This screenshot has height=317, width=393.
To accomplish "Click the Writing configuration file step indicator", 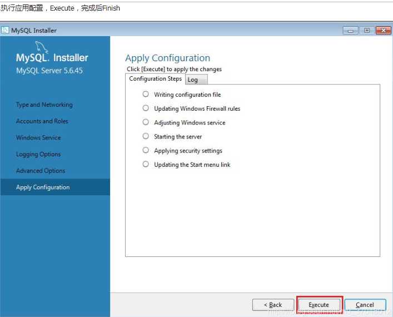I will pyautogui.click(x=146, y=94).
